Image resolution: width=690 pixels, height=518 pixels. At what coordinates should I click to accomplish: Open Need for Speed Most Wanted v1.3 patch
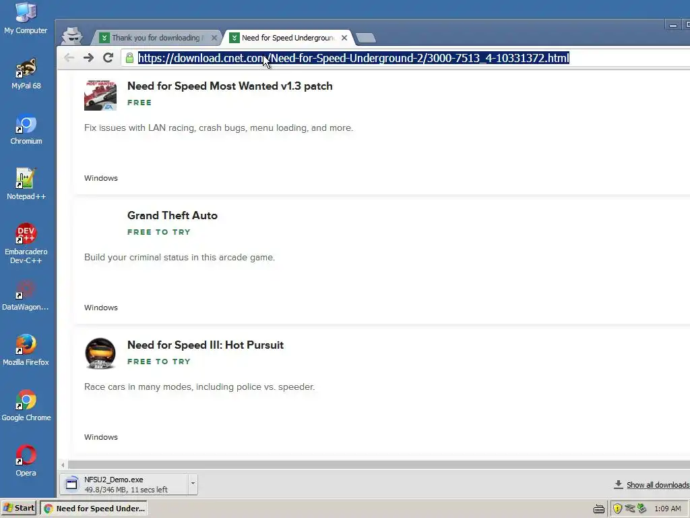230,86
